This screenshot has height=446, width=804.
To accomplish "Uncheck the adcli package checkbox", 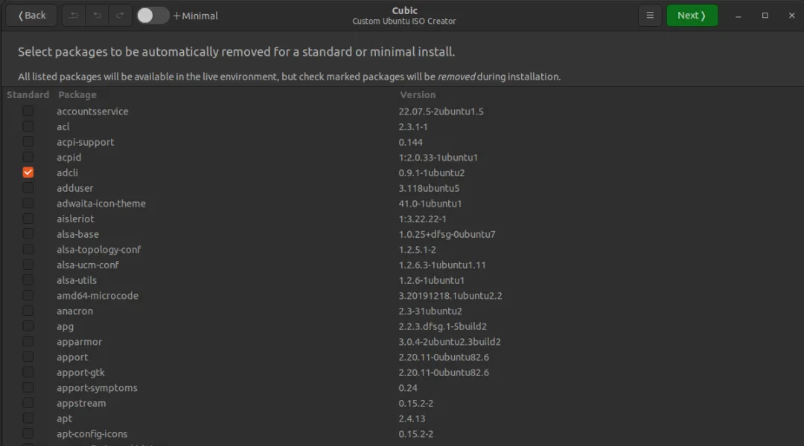I will click(28, 172).
